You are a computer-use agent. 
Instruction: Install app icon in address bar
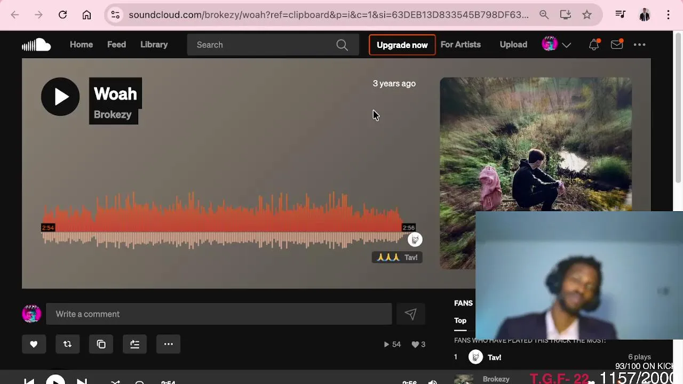click(x=566, y=15)
